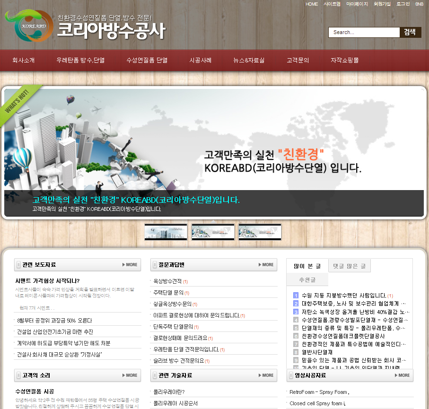Image resolution: width=429 pixels, height=409 pixels.
Task: Open 건설사 회사채 대규모 순상환 '기정사실' item
Action: point(60,355)
